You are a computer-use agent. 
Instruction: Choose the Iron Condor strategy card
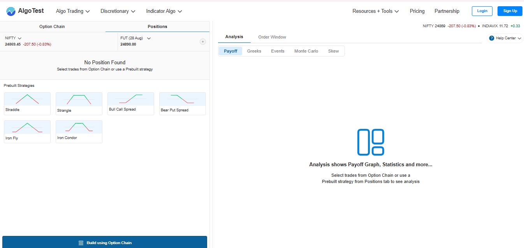tap(79, 132)
